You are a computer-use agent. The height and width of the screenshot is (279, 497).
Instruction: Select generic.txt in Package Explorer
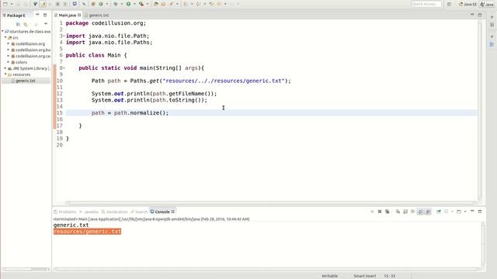[x=26, y=81]
